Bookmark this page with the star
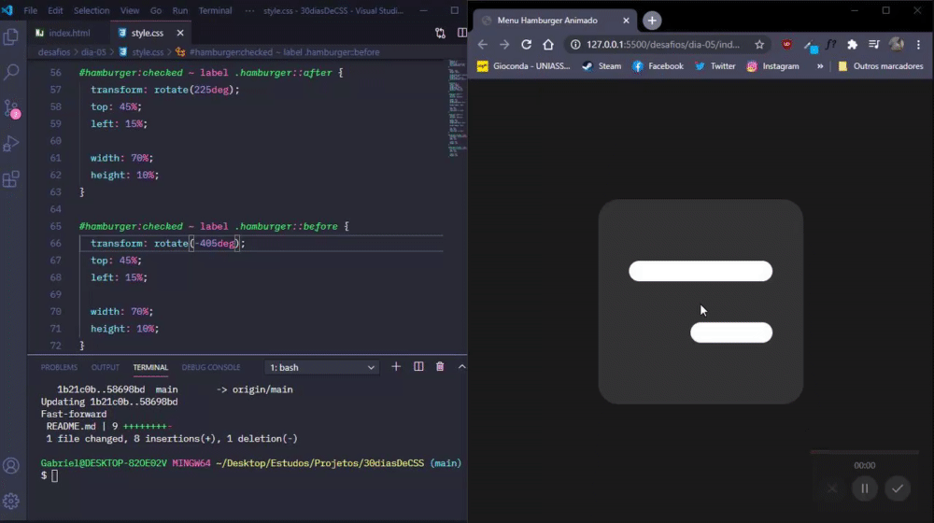934x523 pixels. click(x=759, y=45)
